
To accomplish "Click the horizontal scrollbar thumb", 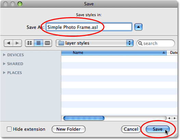I will coord(84,118).
